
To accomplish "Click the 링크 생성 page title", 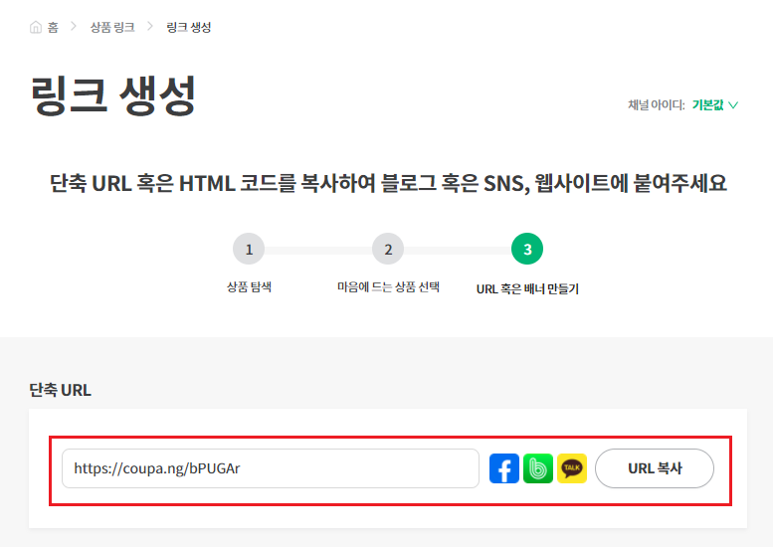I will (x=112, y=96).
